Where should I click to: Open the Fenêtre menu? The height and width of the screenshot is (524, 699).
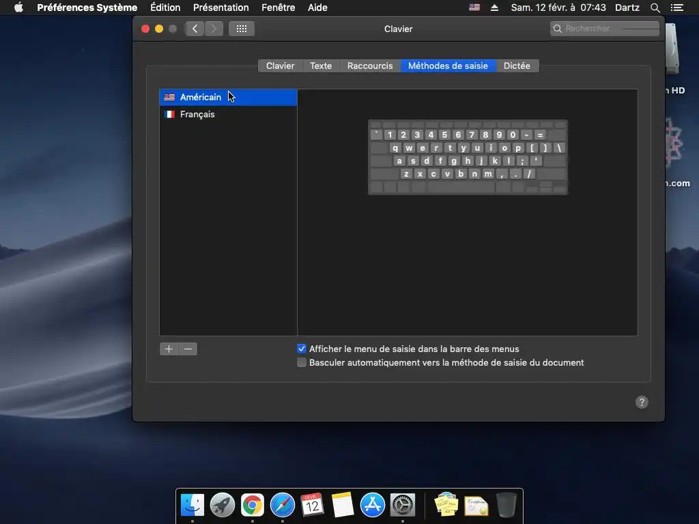279,8
